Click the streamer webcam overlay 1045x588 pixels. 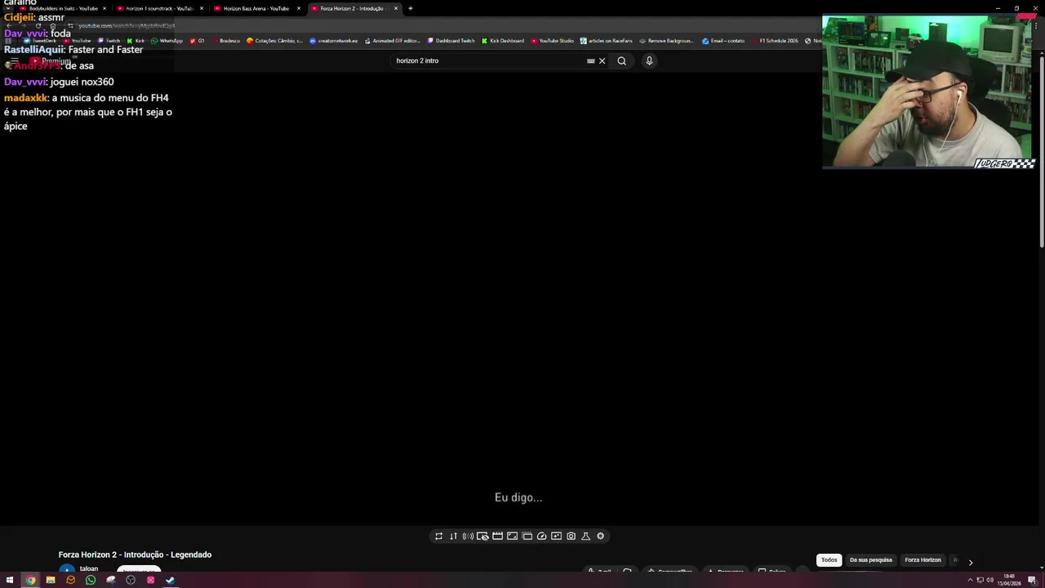[x=927, y=92]
